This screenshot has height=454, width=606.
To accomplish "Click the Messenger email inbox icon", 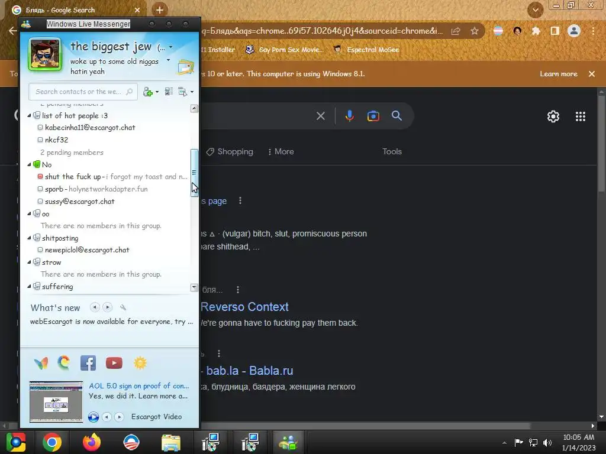I will coord(186,67).
